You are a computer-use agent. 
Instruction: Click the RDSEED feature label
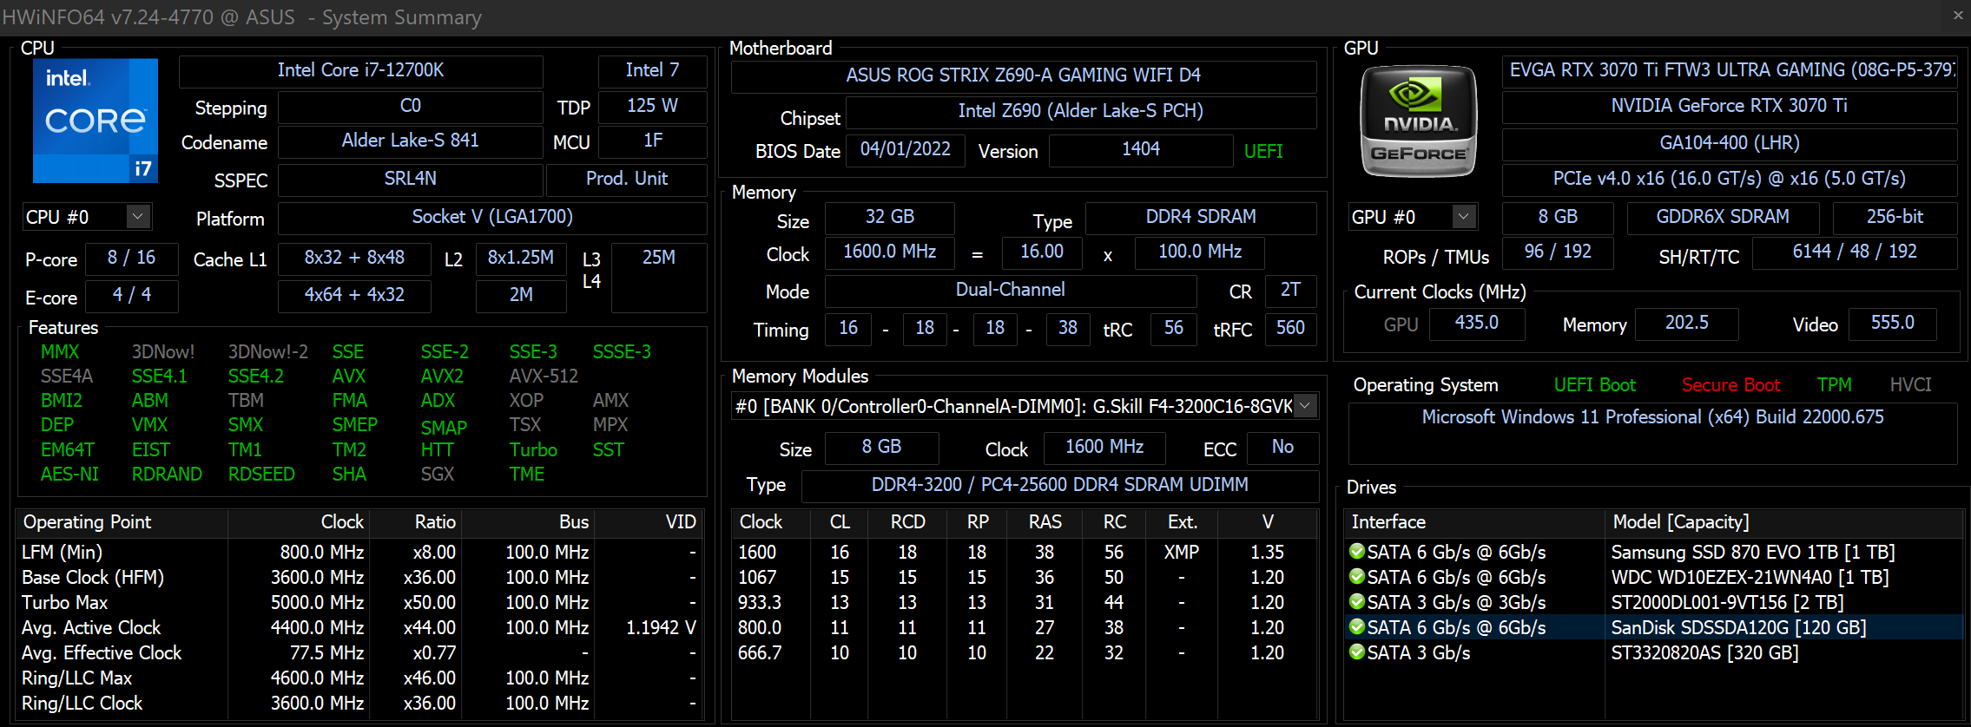point(261,475)
